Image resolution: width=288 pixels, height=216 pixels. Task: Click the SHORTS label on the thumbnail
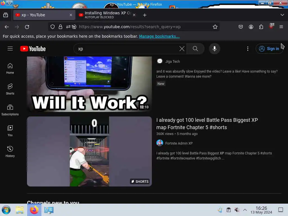[x=140, y=181]
